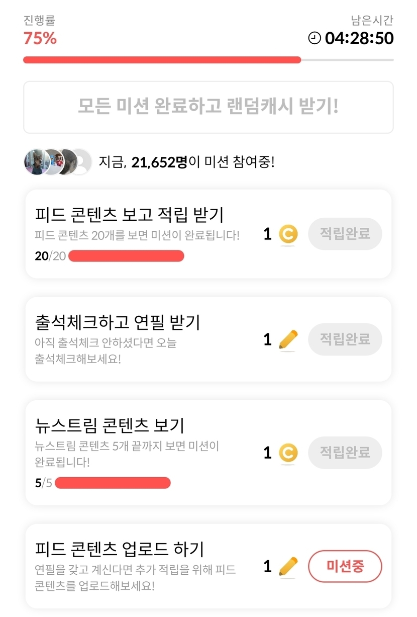This screenshot has width=417, height=617.
Task: Open the 출석체크하고 연필 받기 title
Action: [118, 322]
